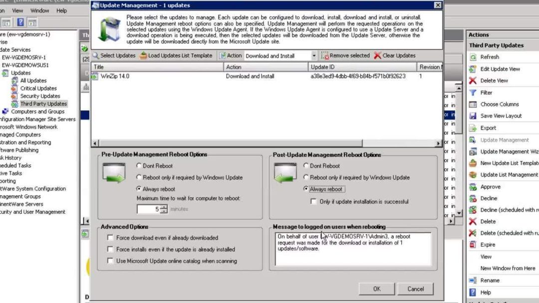Select Pre-Update Reboot only if required option
This screenshot has height=303, width=539.
[x=139, y=177]
